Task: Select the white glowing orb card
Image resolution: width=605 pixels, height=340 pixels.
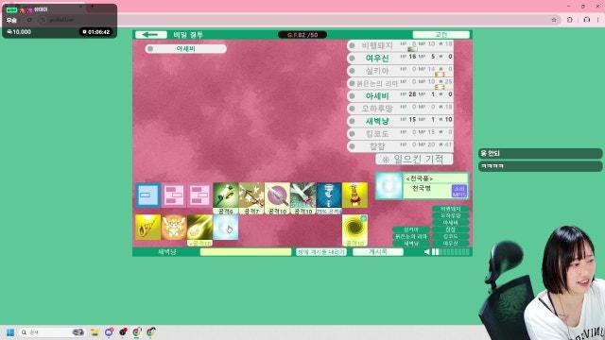Action: coord(225,228)
